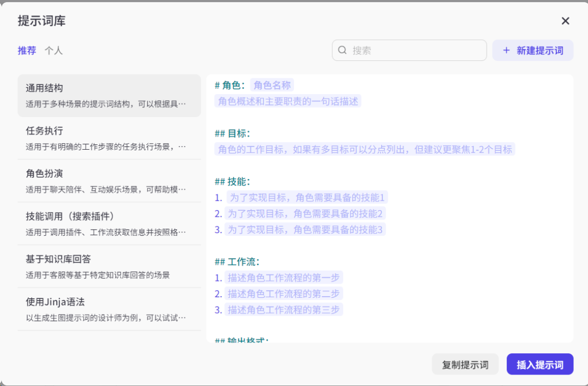Viewport: 588px width, 386px height.
Task: Click the ## 工作流: heading
Action: tap(237, 261)
